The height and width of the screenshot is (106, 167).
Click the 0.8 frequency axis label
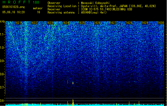pyautogui.click(x=2, y=74)
